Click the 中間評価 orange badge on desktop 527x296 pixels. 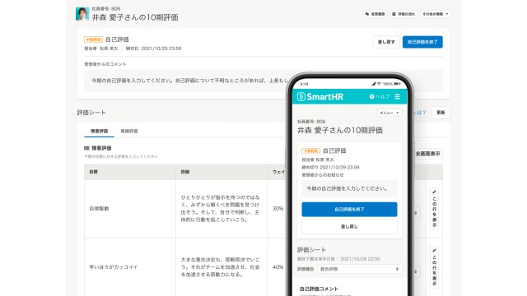point(93,39)
